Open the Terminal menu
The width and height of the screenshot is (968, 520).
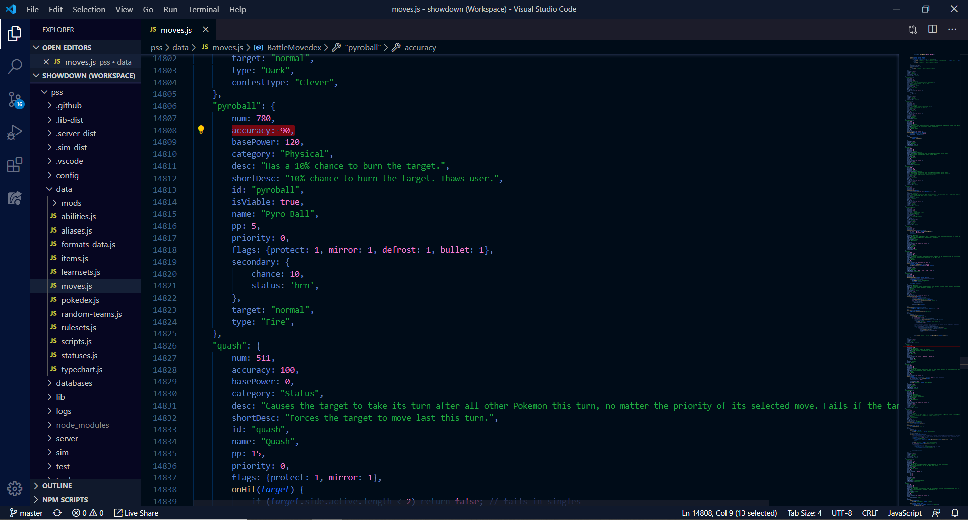tap(203, 9)
